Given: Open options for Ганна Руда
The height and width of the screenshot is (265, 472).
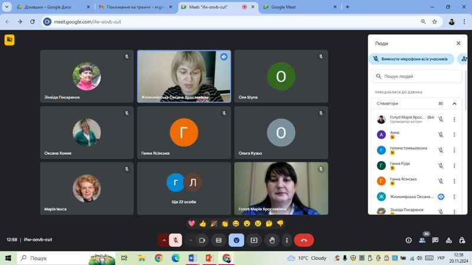Looking at the screenshot, I should [454, 166].
